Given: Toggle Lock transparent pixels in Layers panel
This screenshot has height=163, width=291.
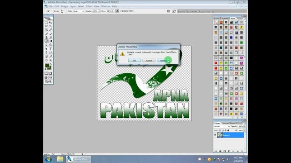Looking at the screenshot, I should tap(220, 130).
